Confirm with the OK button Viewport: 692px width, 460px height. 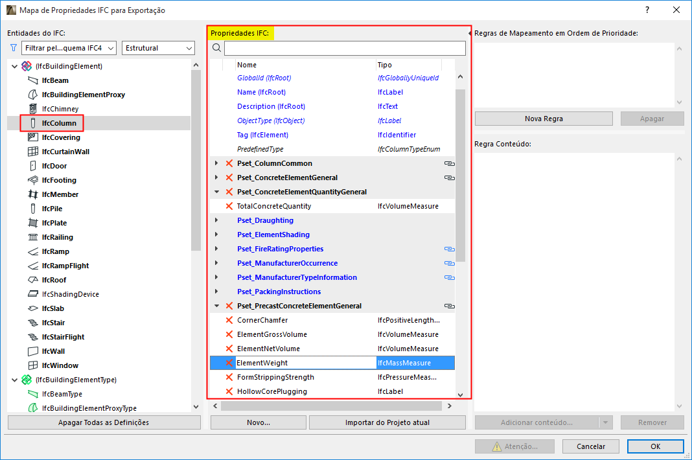655,446
